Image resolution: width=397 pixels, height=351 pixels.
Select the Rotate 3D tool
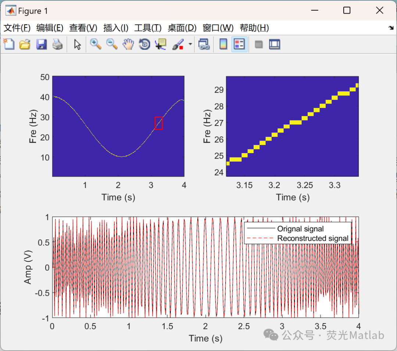[x=144, y=44]
